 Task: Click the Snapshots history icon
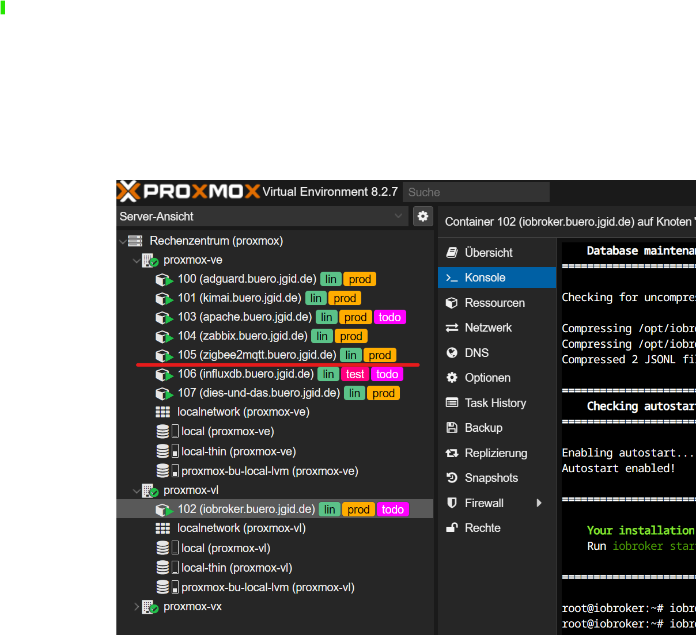(x=452, y=478)
